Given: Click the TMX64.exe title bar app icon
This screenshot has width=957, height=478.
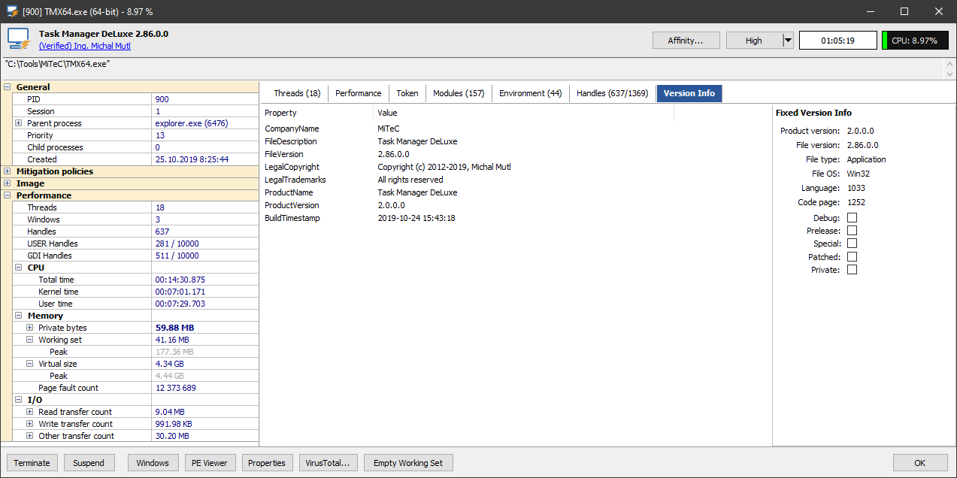Looking at the screenshot, I should pos(12,11).
